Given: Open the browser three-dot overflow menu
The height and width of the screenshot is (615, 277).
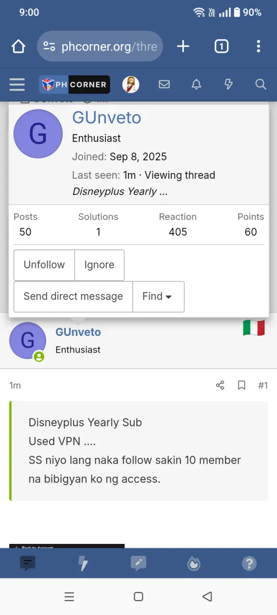Looking at the screenshot, I should [258, 46].
